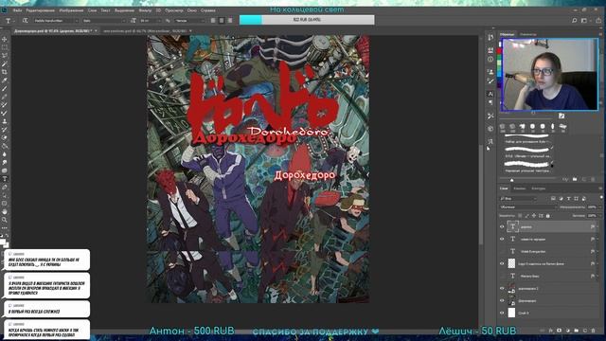Open the three-dot extra tools menu
This screenshot has width=606, height=341.
pyautogui.click(x=5, y=228)
